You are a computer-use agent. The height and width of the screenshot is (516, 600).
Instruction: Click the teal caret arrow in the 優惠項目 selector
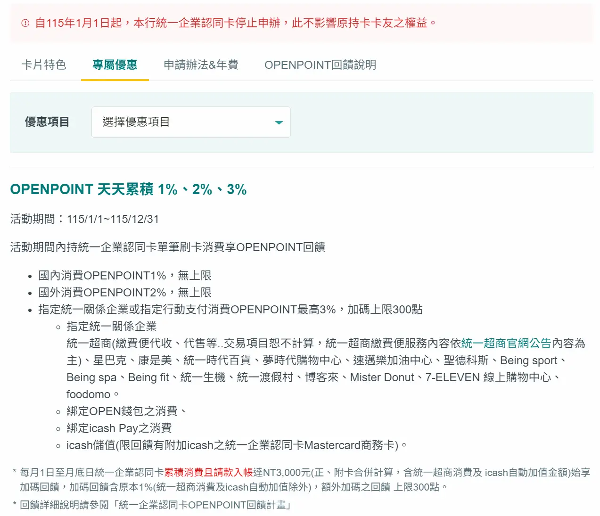[279, 123]
